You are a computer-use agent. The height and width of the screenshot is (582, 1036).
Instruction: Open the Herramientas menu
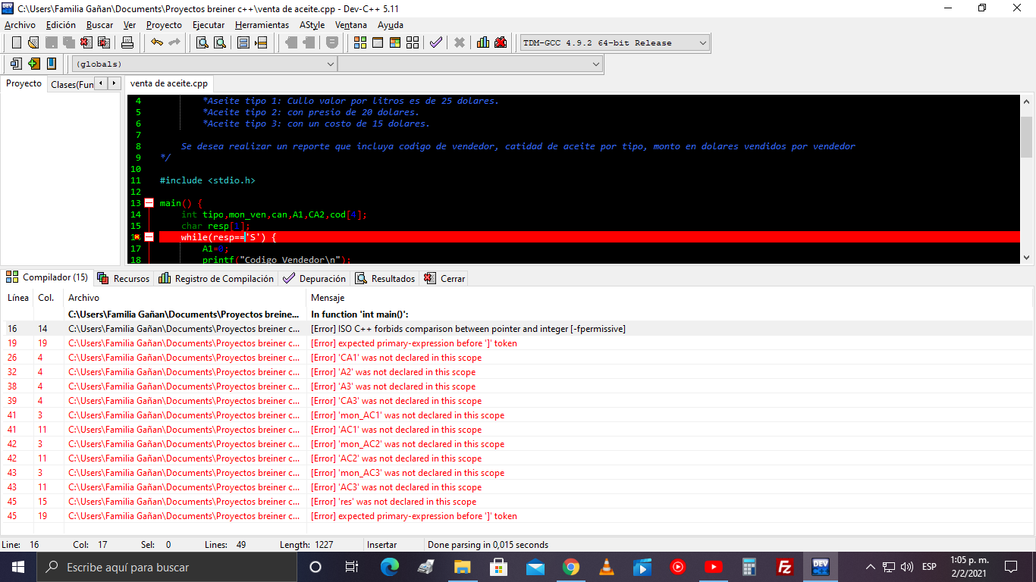click(x=262, y=25)
